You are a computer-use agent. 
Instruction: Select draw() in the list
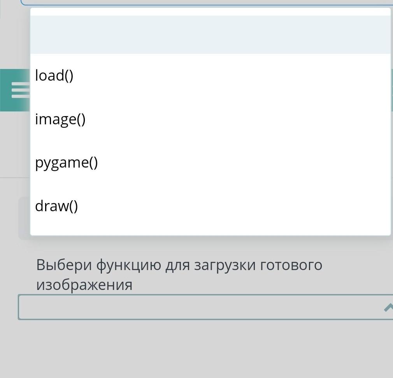pyautogui.click(x=210, y=206)
